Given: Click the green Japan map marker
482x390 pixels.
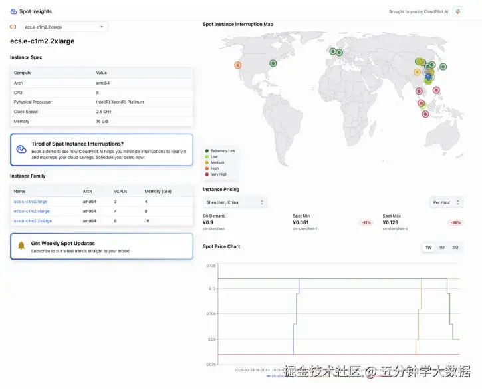Looking at the screenshot, I should (x=443, y=66).
